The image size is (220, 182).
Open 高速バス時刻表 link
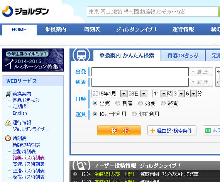pos(29,164)
